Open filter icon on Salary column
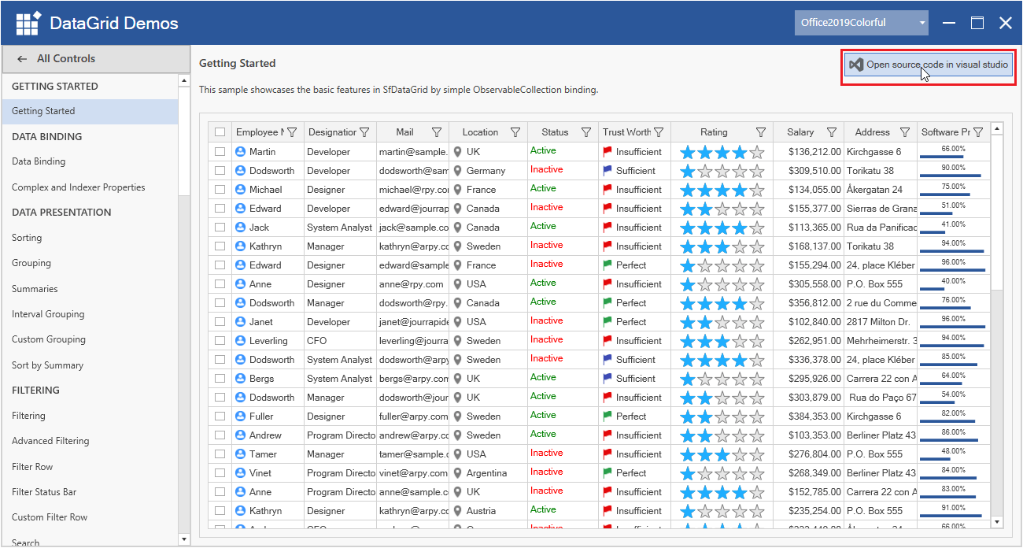Screen dimensions: 1023x548 click(832, 132)
